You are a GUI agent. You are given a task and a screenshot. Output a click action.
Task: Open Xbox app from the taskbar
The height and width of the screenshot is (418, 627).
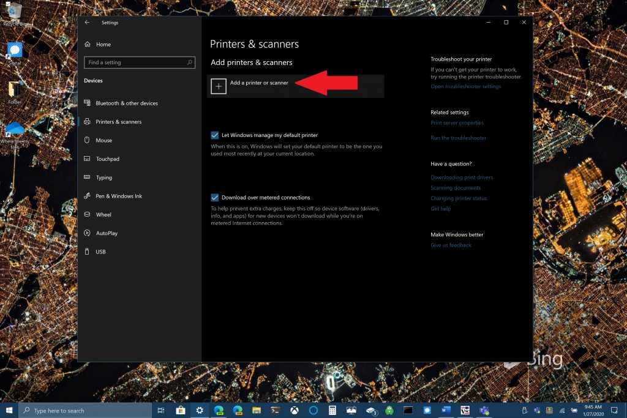[295, 411]
